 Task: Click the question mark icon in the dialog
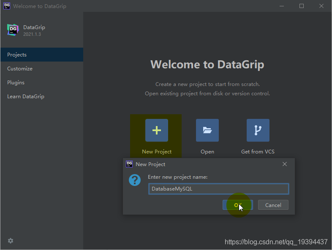tap(135, 180)
